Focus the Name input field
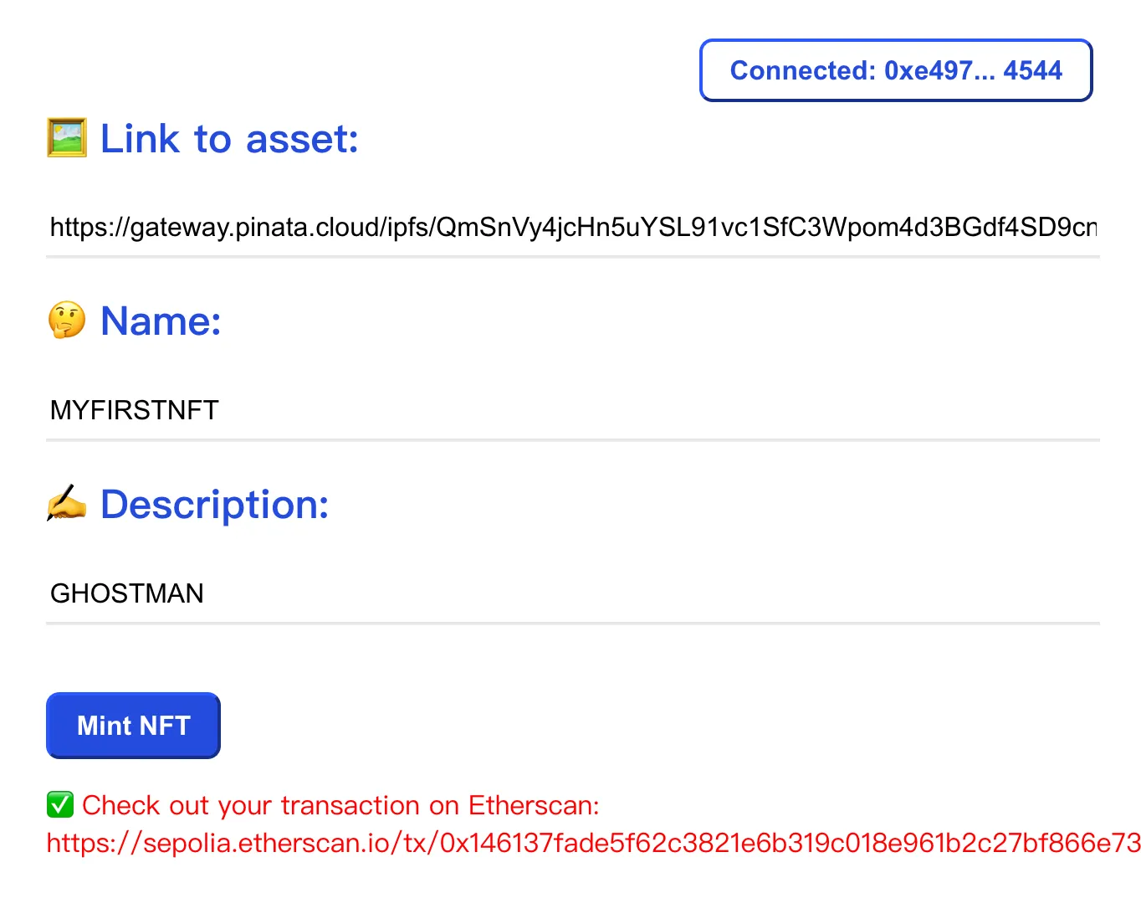Screen dimensions: 1141x924 pyautogui.click(x=572, y=410)
